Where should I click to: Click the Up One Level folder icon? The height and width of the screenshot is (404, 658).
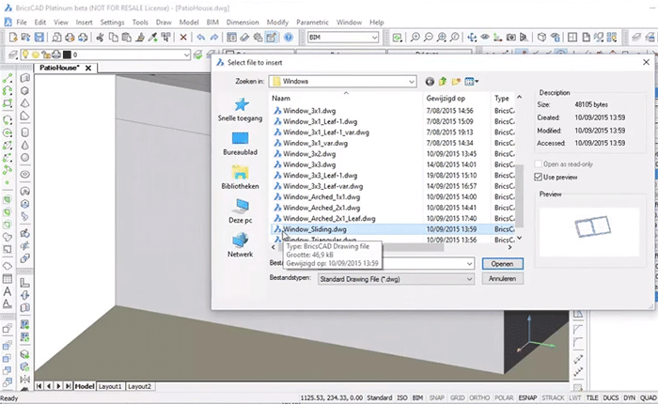click(443, 82)
